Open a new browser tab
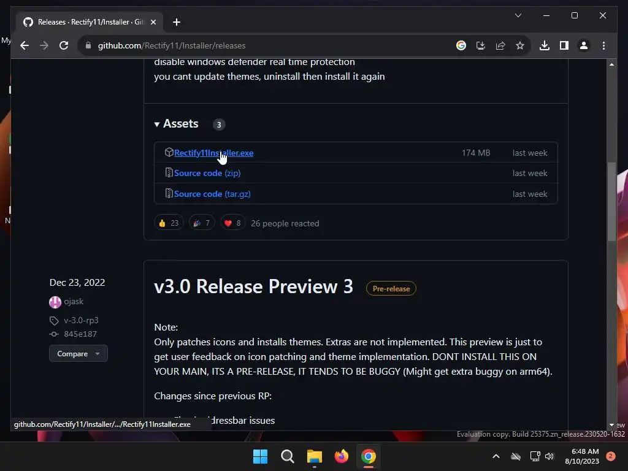 click(x=176, y=22)
